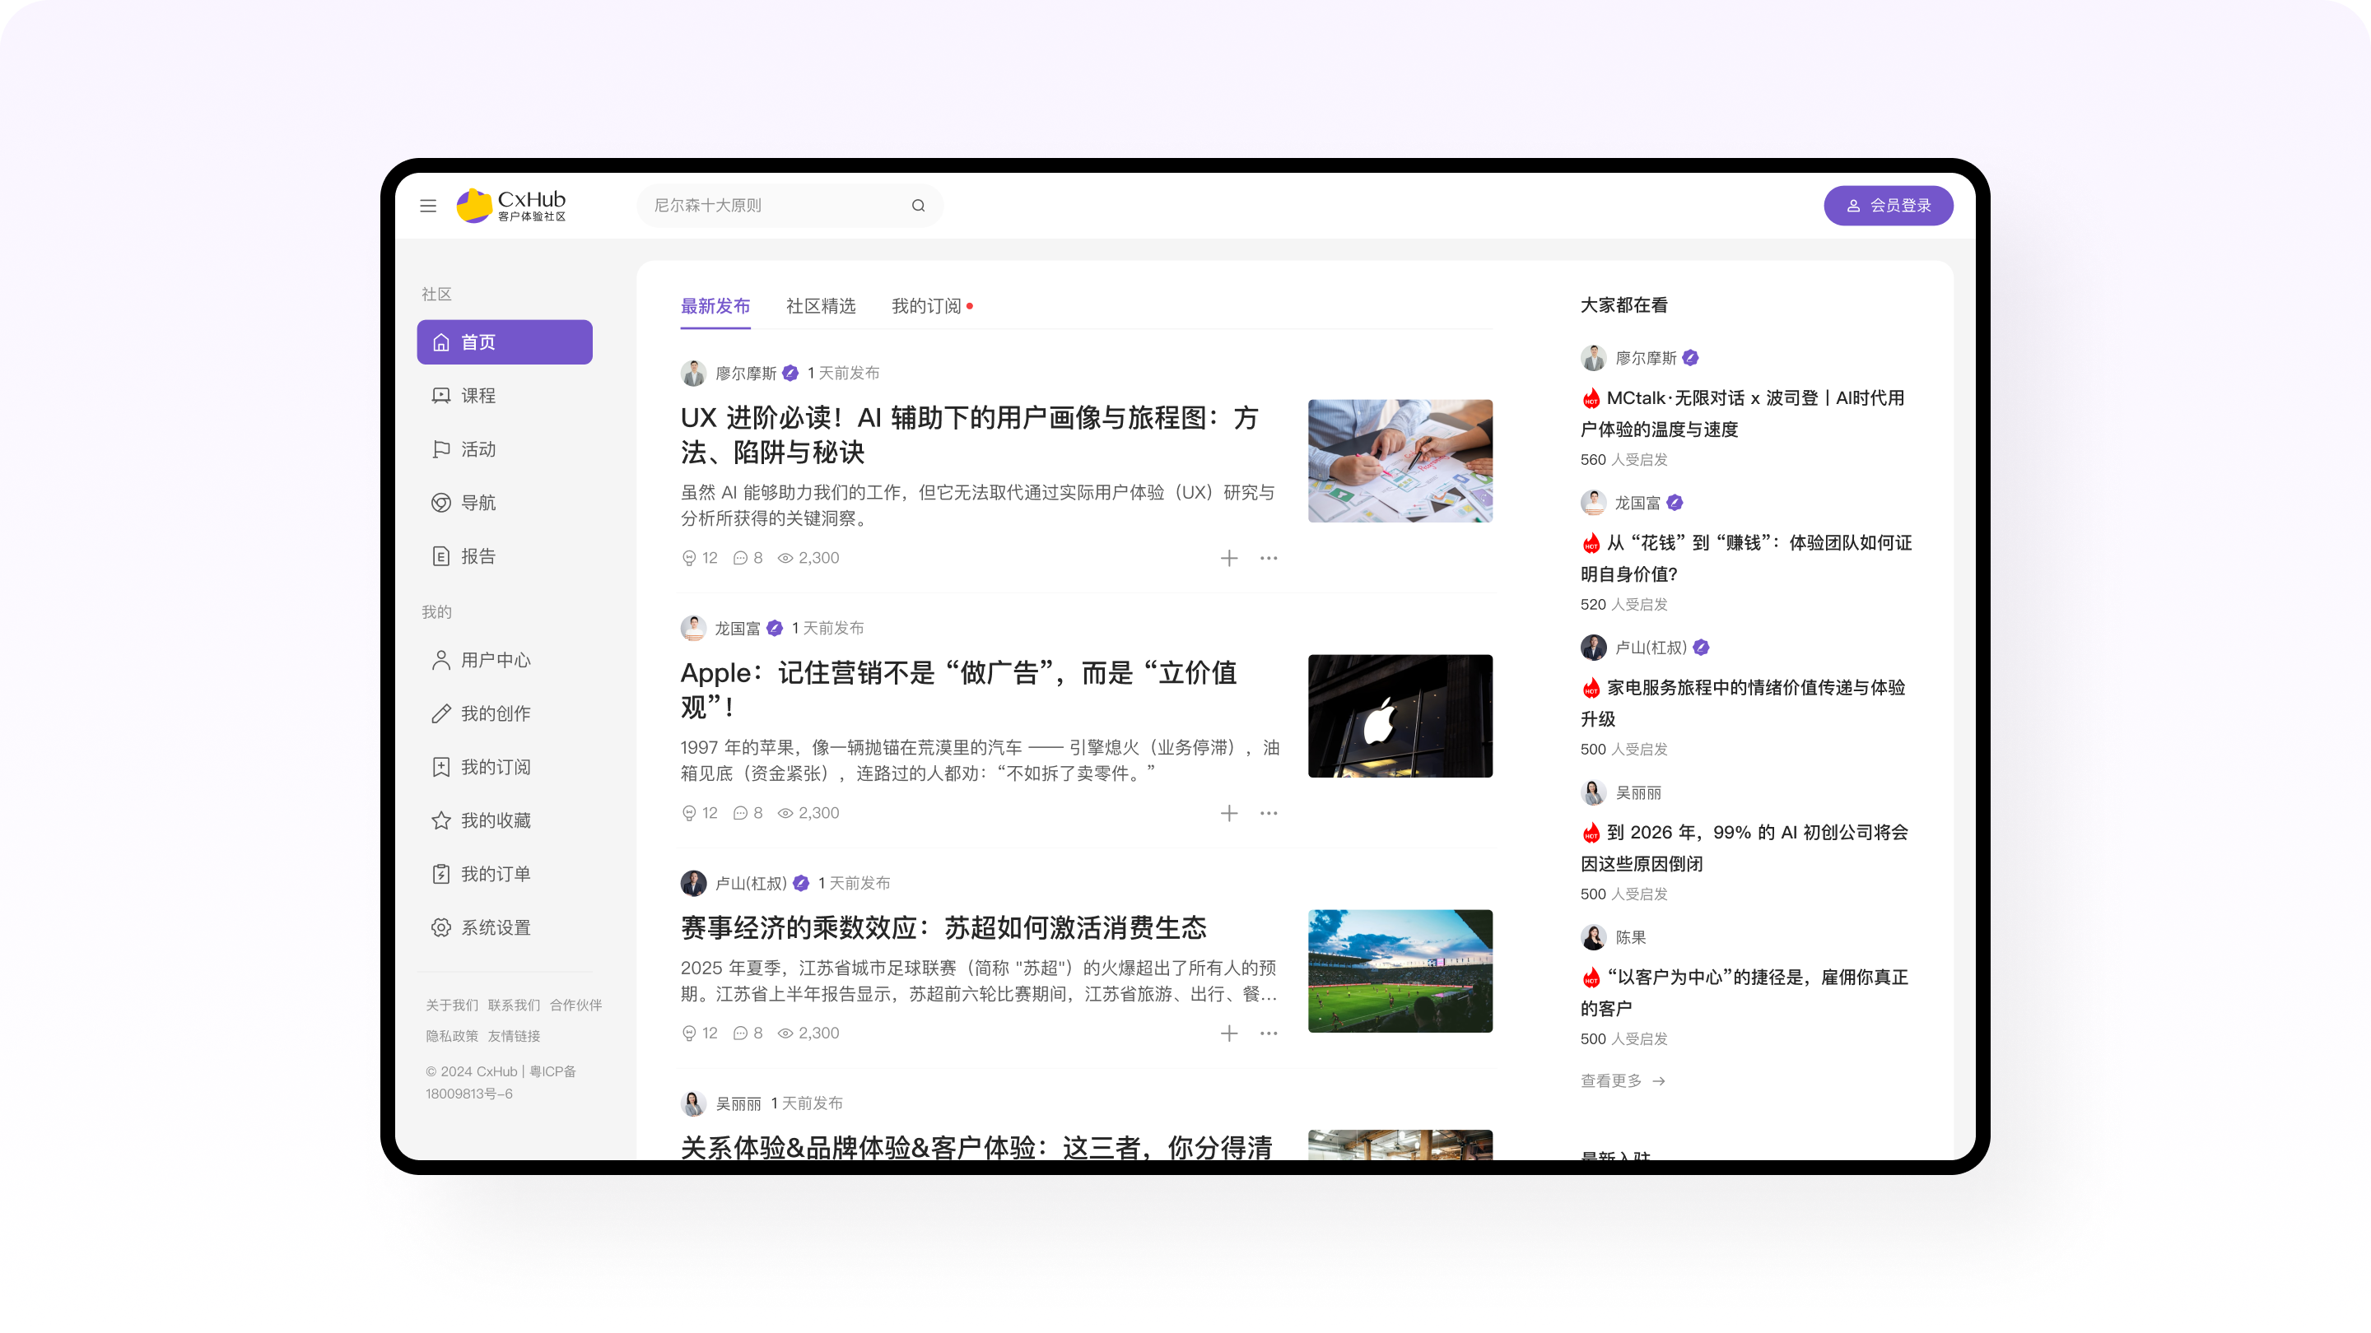This screenshot has height=1333, width=2371.
Task: Switch to the 最新发布 tab
Action: click(715, 305)
